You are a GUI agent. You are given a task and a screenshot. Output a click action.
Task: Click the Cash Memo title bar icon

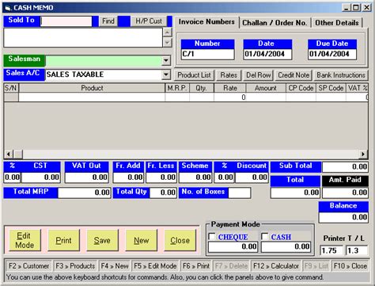click(8, 8)
